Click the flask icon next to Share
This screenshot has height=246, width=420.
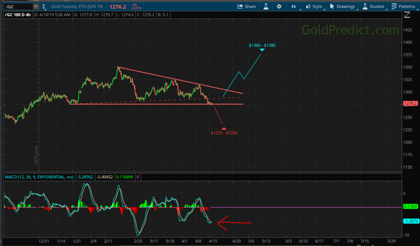(x=266, y=7)
